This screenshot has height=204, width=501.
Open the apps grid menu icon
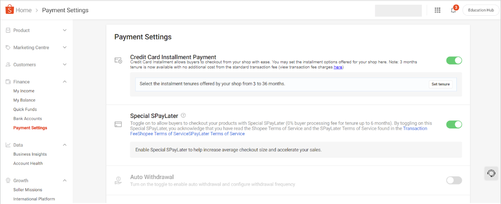click(x=437, y=10)
